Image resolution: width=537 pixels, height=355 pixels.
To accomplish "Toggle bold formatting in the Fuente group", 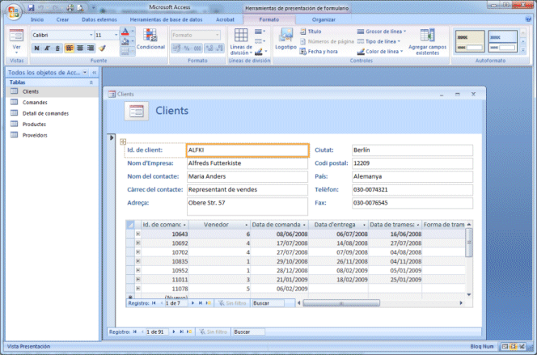I will click(x=36, y=49).
